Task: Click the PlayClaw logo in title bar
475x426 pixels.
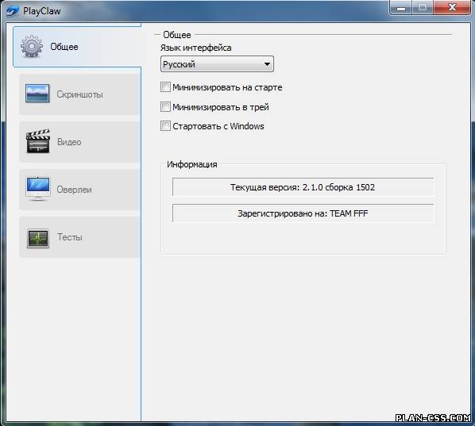Action: [13, 11]
